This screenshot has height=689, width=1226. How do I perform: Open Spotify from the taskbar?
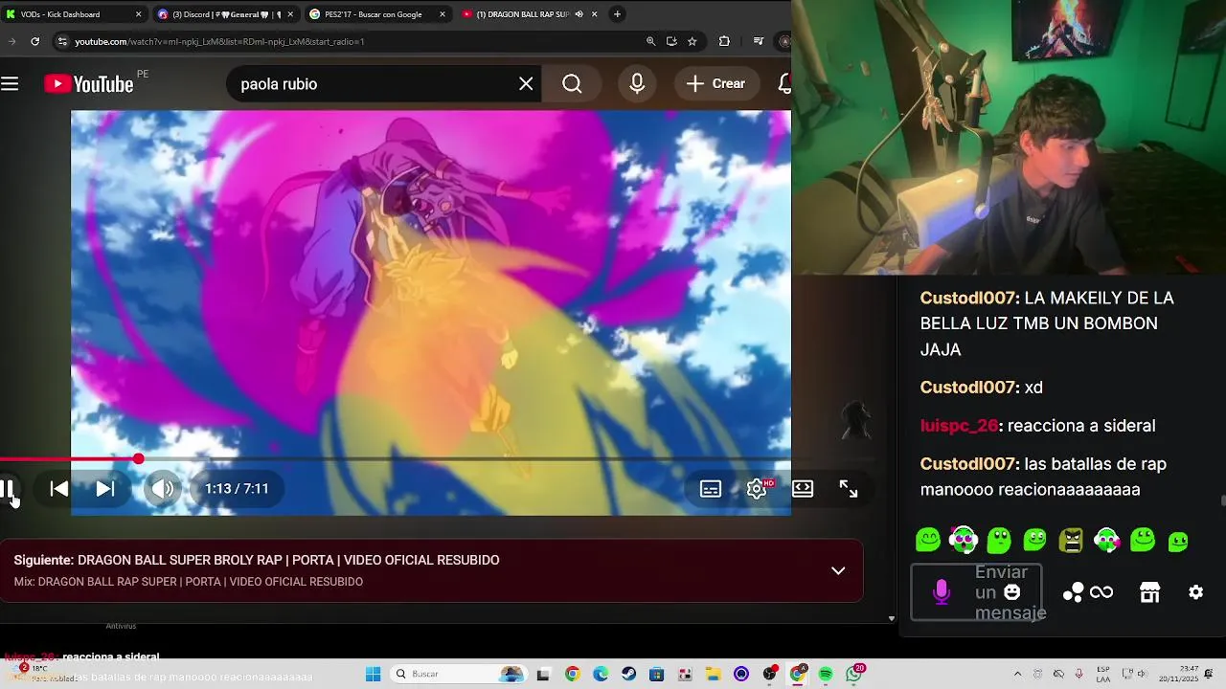826,674
